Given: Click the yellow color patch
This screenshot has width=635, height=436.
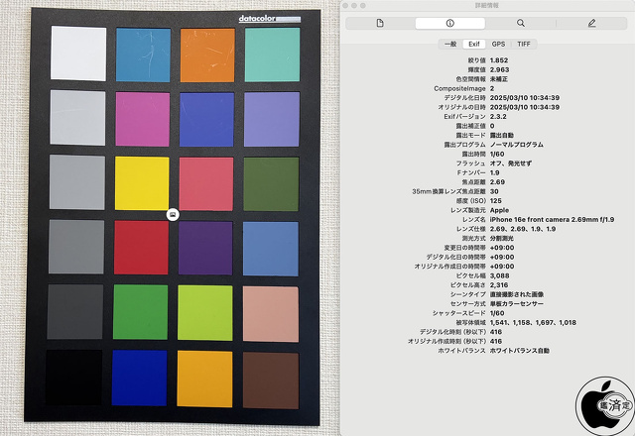Looking at the screenshot, I should pos(142,182).
